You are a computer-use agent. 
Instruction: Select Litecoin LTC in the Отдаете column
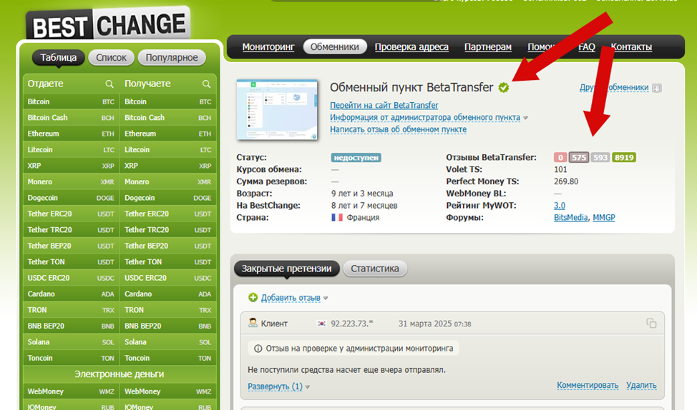point(71,149)
